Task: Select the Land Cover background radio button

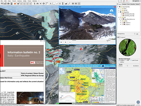Action: point(131,60)
